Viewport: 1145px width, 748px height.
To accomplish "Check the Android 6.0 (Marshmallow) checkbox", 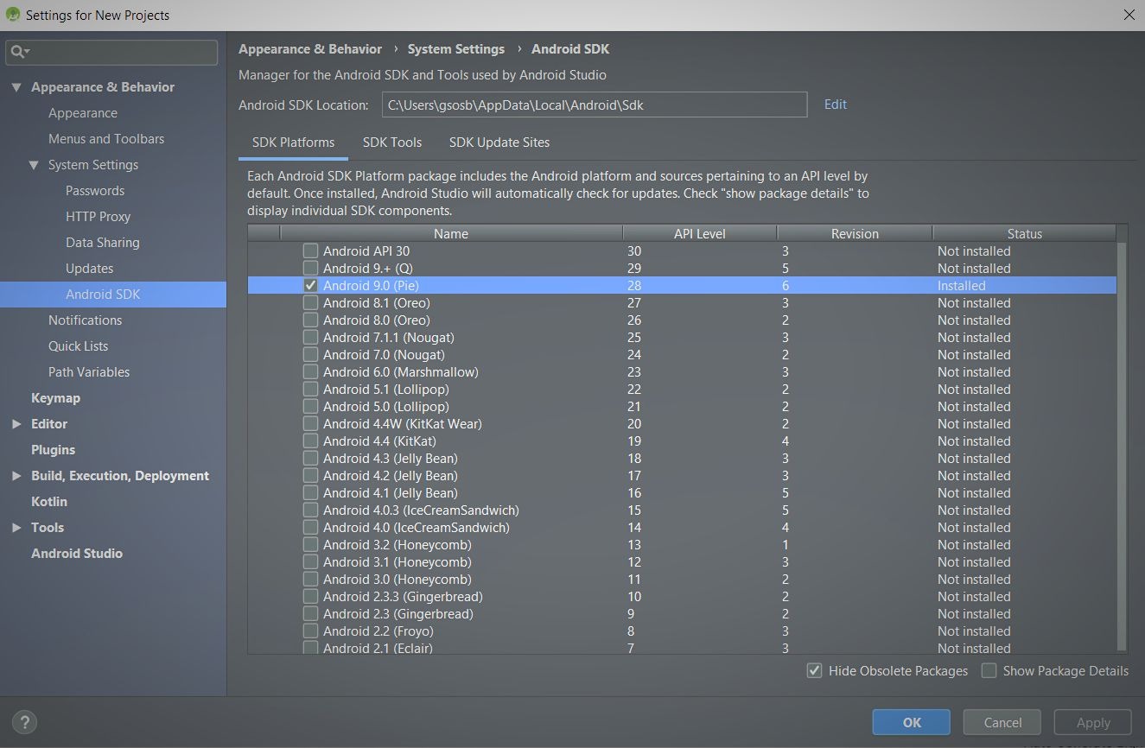I will pyautogui.click(x=310, y=371).
